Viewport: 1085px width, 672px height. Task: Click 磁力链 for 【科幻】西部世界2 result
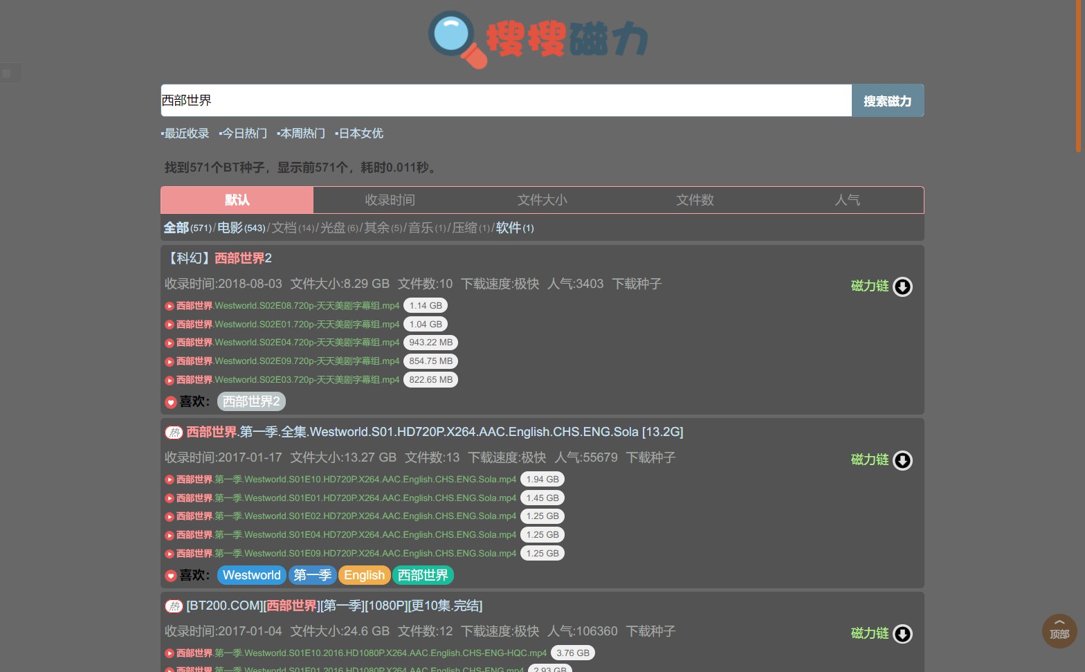870,286
